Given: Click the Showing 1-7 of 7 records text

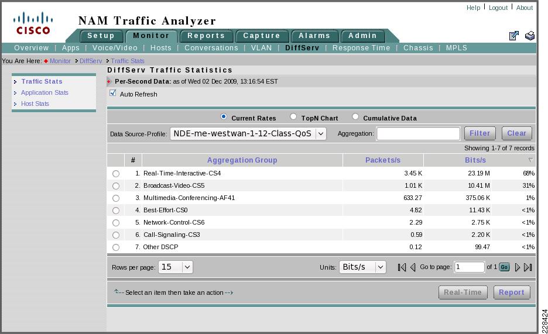Looking at the screenshot, I should [x=499, y=149].
